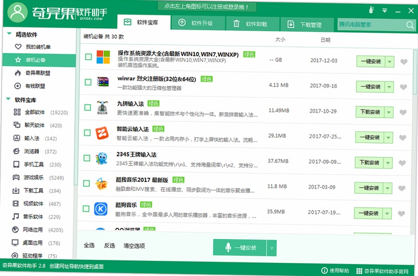Favorite 操作系统资源大全 with its heart icon
Screen dimensions: 418x276
click(404, 62)
